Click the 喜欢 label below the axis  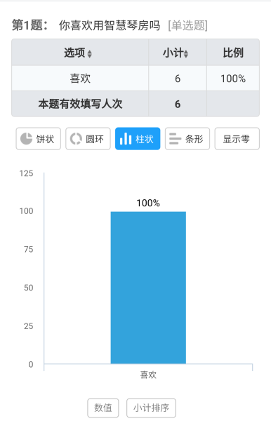148,375
